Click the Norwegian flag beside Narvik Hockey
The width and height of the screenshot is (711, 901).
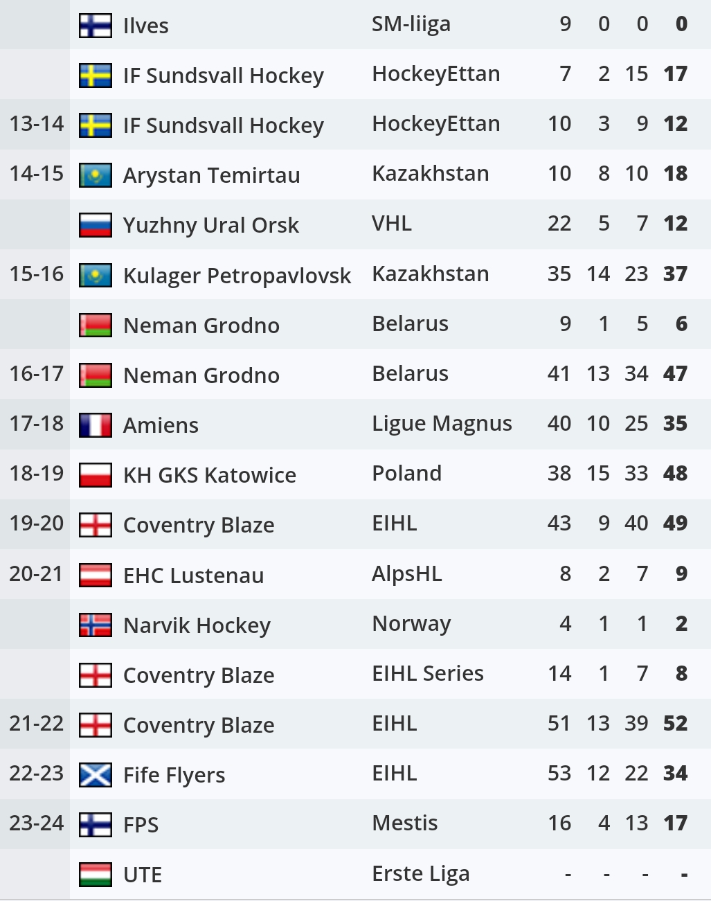(95, 625)
